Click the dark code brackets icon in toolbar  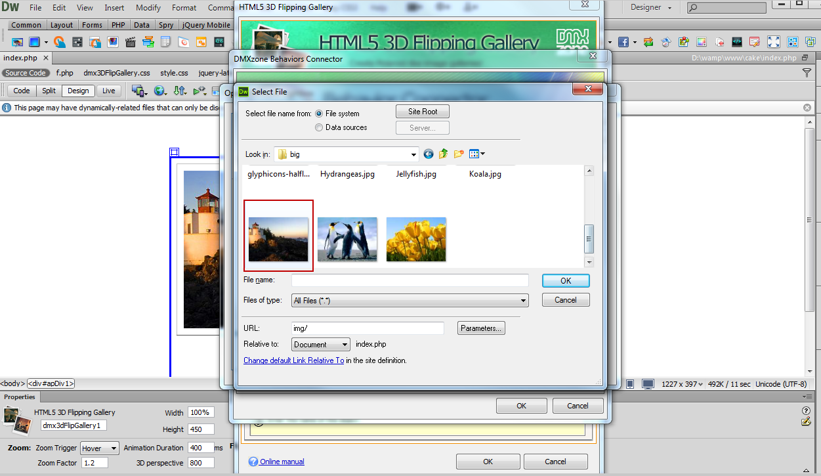click(737, 42)
